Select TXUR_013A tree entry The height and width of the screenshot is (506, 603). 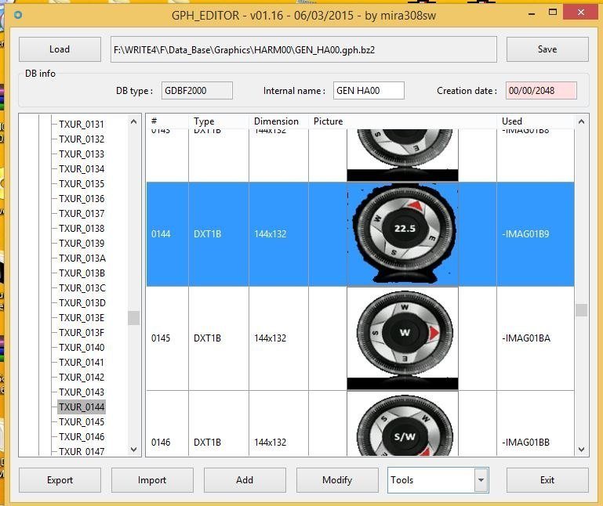pos(82,258)
